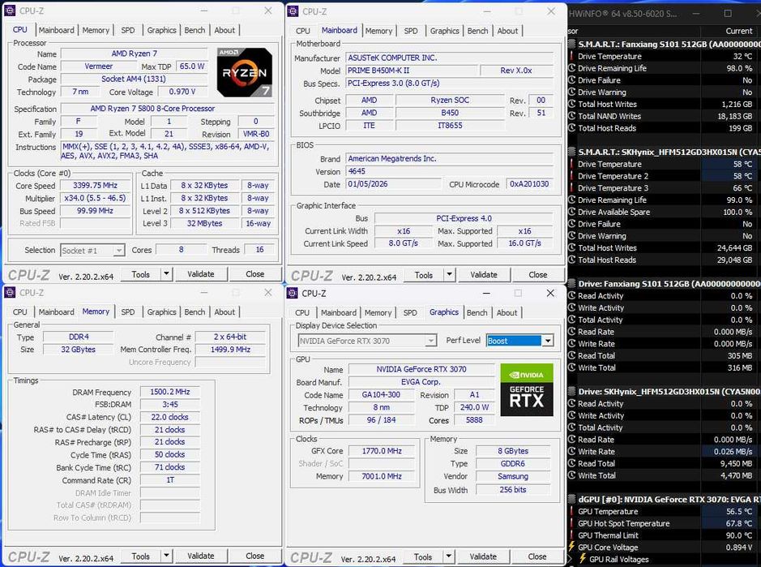Switch to Mainboard tab in the CPU (Processor) window

[x=56, y=30]
